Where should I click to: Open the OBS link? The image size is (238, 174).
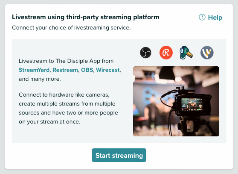click(x=87, y=70)
